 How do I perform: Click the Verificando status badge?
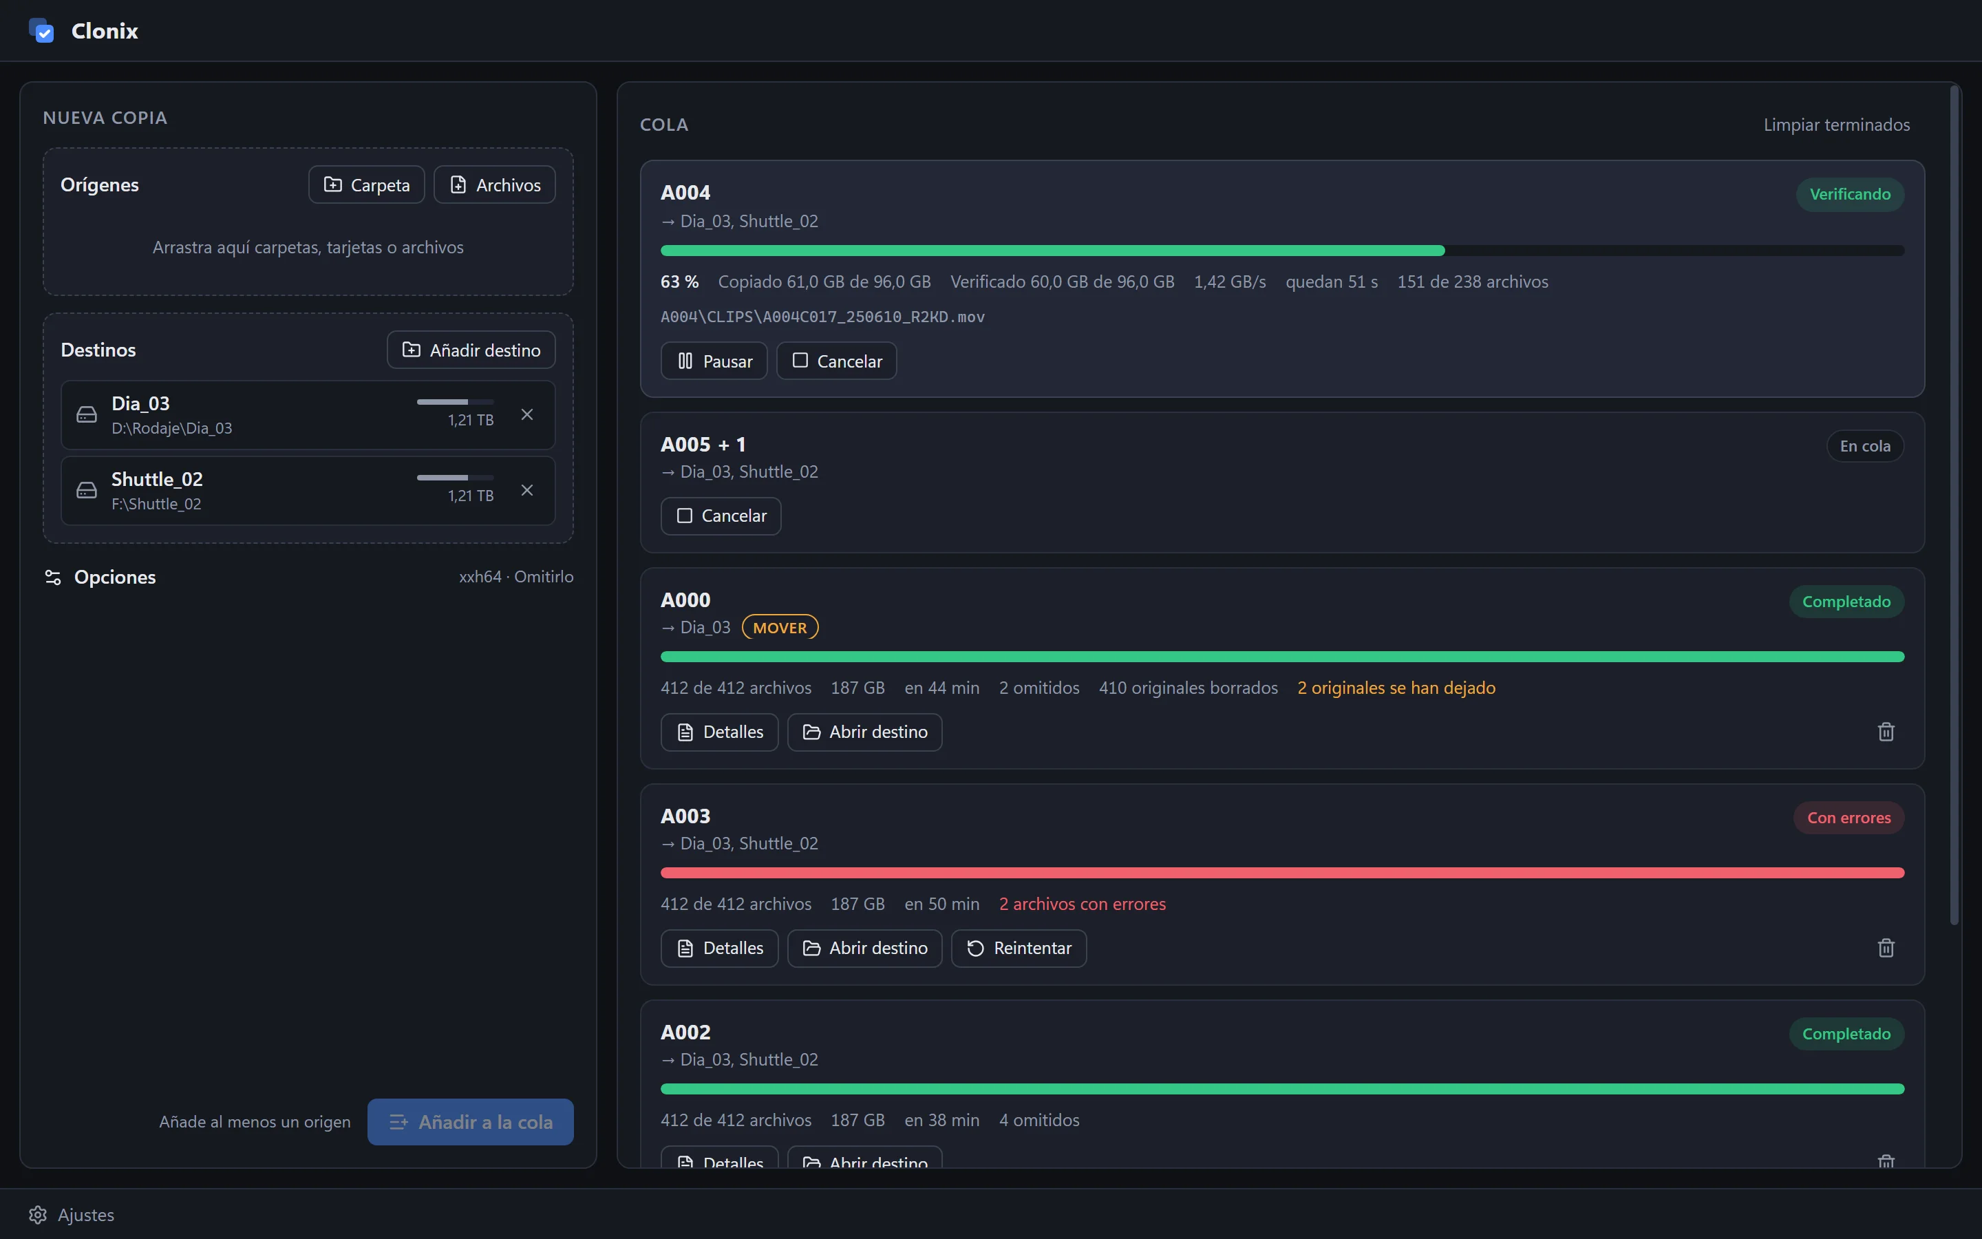[1850, 194]
